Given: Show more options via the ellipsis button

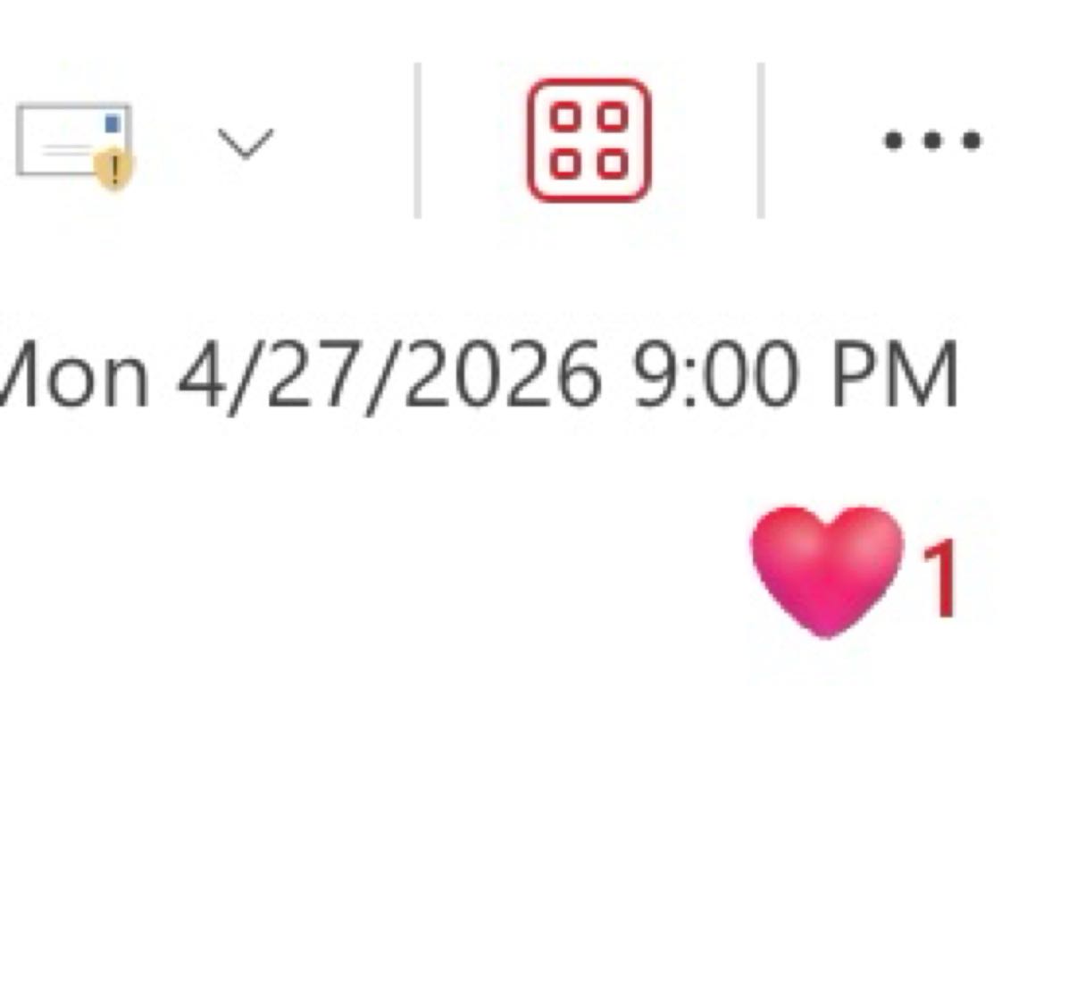Looking at the screenshot, I should [932, 140].
